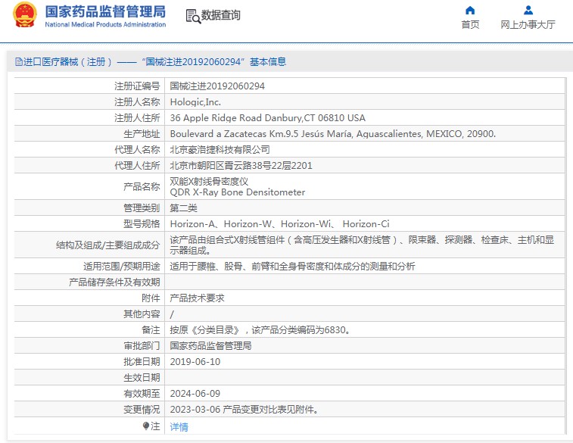Select intended use 适用于腰椎、股骨、前臂
The width and height of the screenshot is (573, 443).
click(x=292, y=266)
